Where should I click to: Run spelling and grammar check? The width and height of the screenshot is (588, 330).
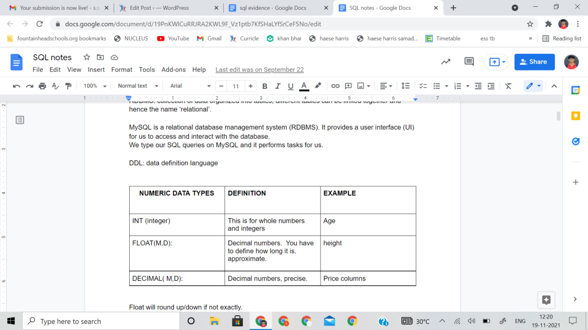click(x=56, y=86)
